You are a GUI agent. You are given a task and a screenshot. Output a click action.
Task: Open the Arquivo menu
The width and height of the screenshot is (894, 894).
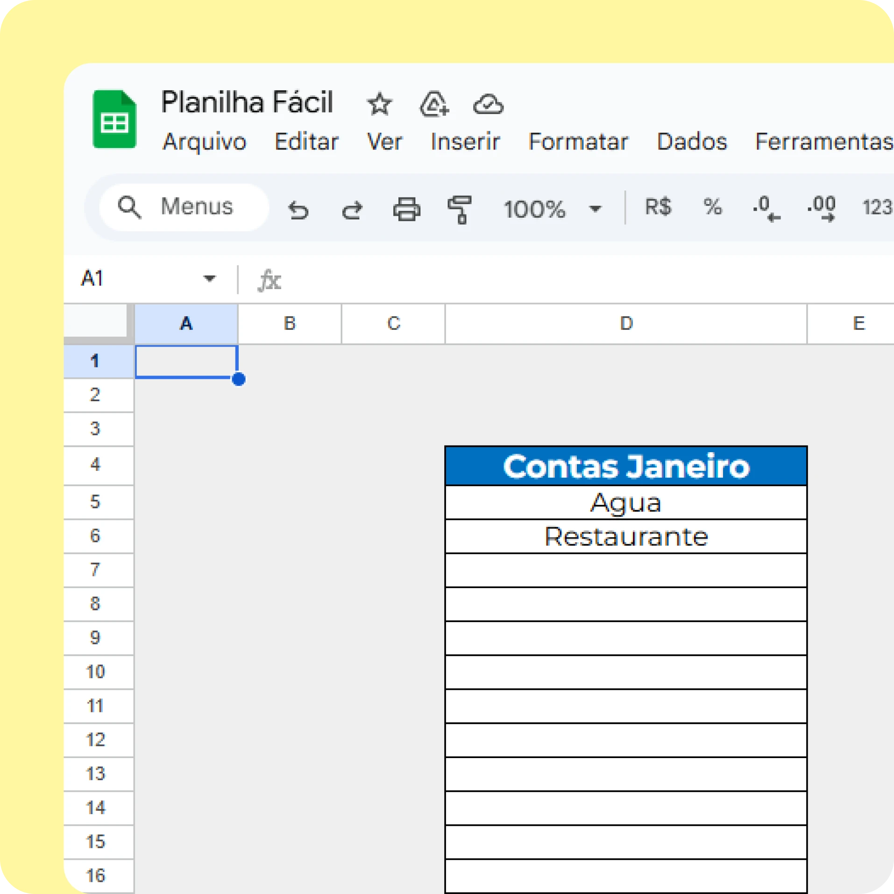[204, 142]
